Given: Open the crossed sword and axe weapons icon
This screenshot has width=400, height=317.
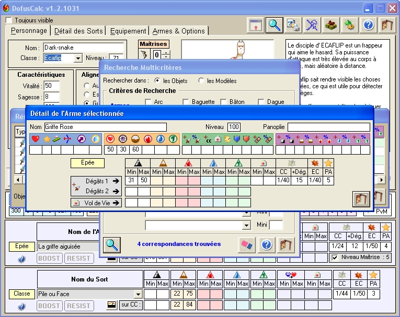Looking at the screenshot, I should [x=312, y=25].
